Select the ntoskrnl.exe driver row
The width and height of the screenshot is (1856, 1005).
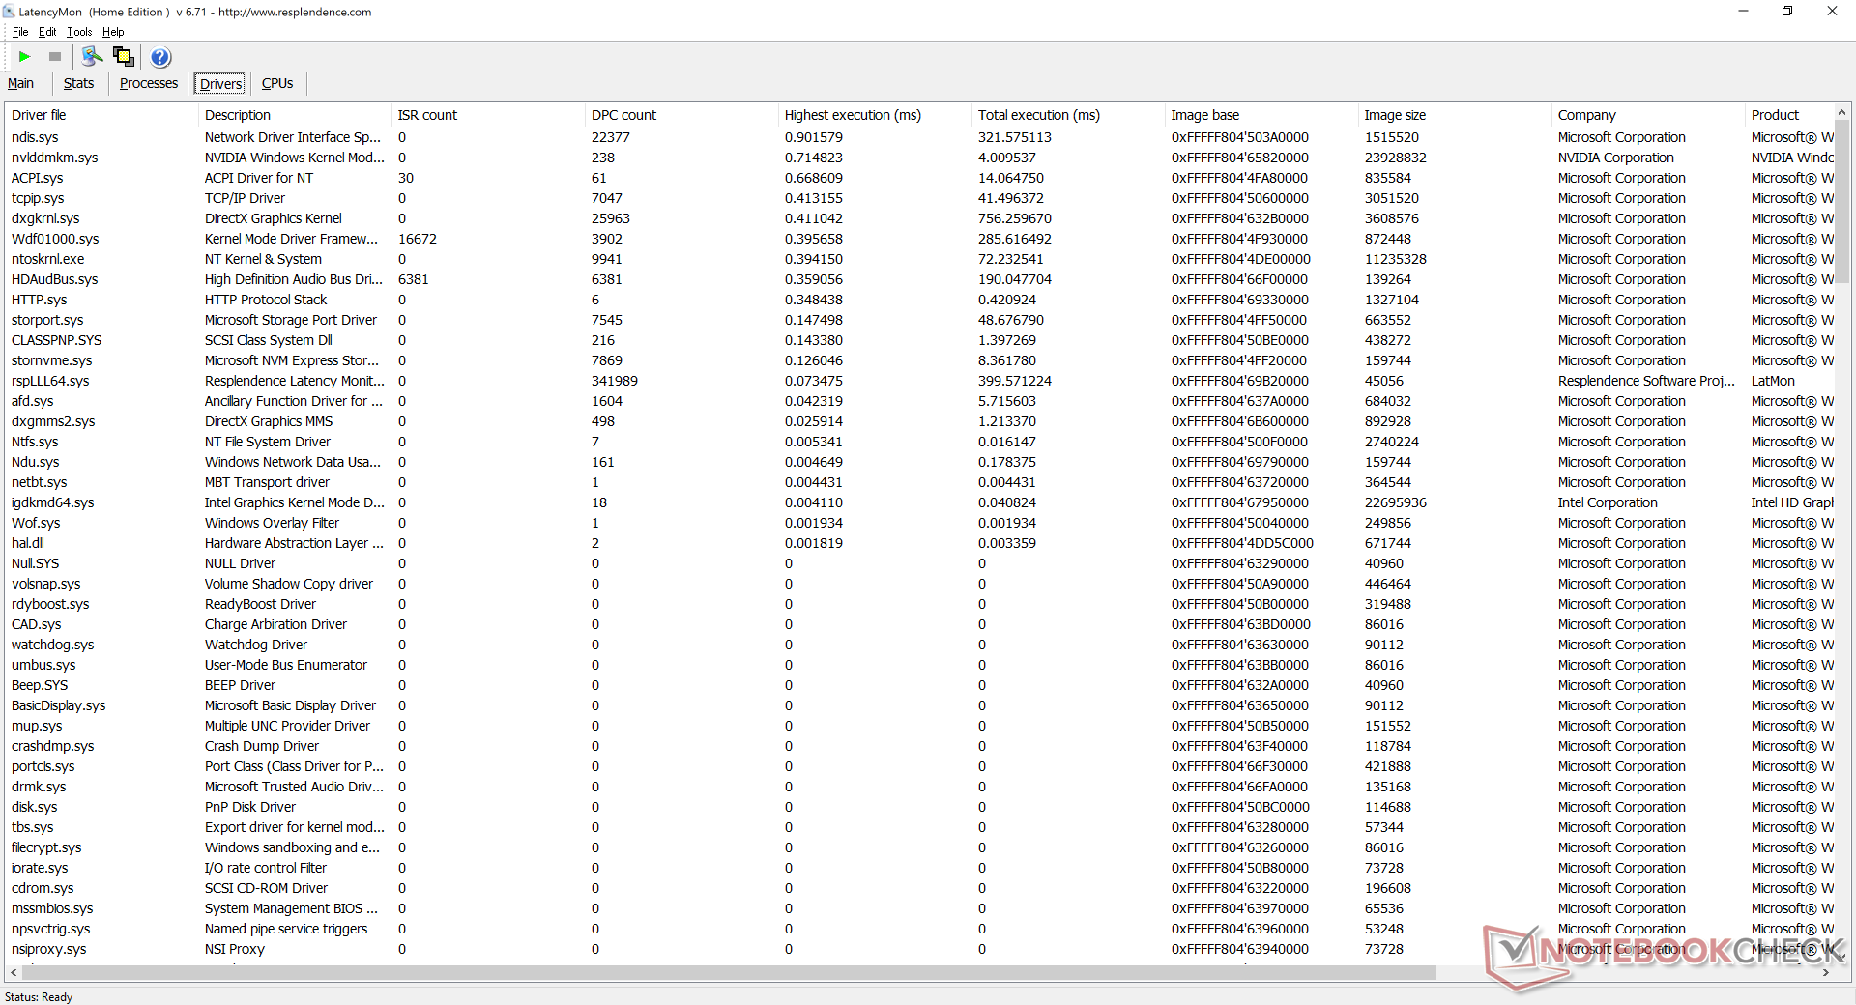pyautogui.click(x=919, y=259)
